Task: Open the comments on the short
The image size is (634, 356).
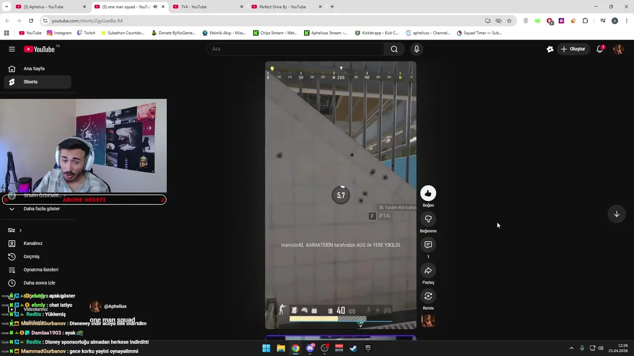Action: coord(428,245)
